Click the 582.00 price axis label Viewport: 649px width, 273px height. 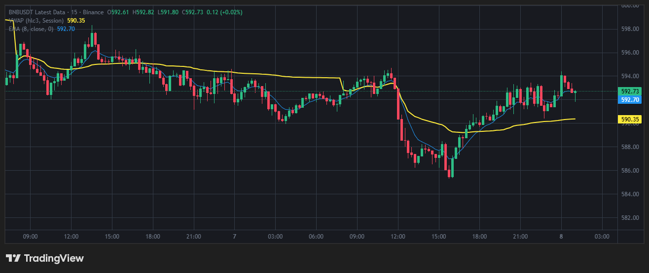pyautogui.click(x=630, y=218)
